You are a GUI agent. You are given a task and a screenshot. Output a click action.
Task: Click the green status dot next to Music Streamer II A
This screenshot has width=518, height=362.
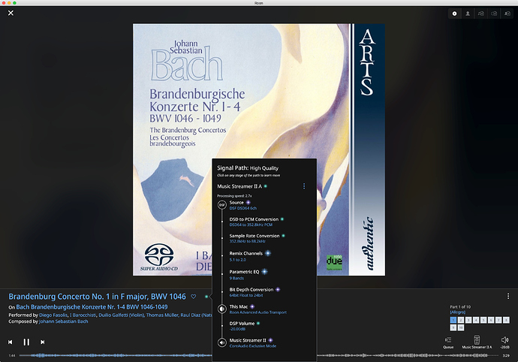[265, 186]
